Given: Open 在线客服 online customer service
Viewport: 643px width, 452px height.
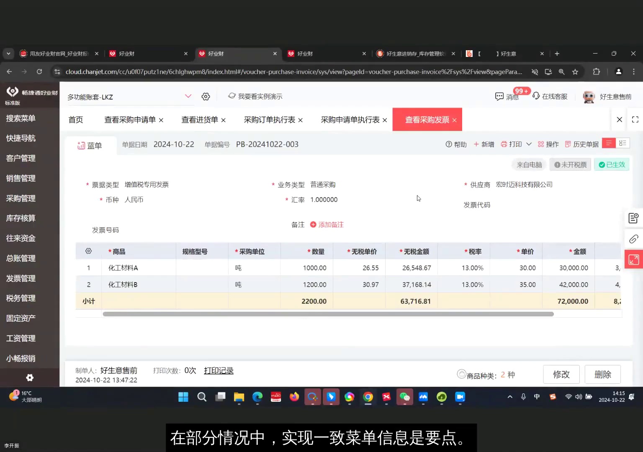Looking at the screenshot, I should 551,96.
